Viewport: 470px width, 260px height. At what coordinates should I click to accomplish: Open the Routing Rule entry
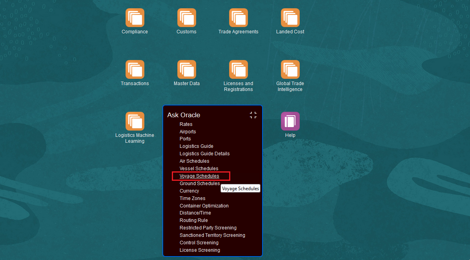(194, 220)
